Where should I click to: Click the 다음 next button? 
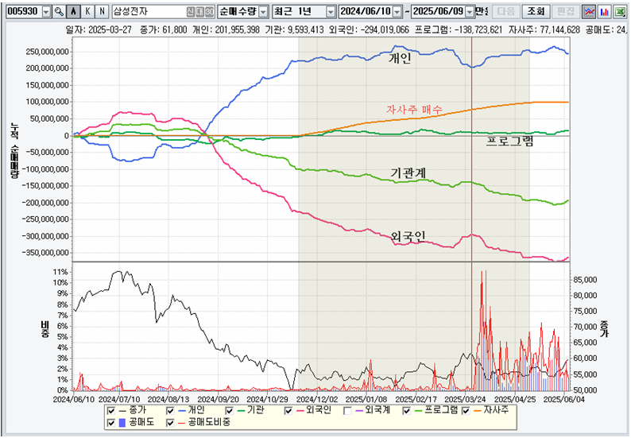click(x=506, y=12)
